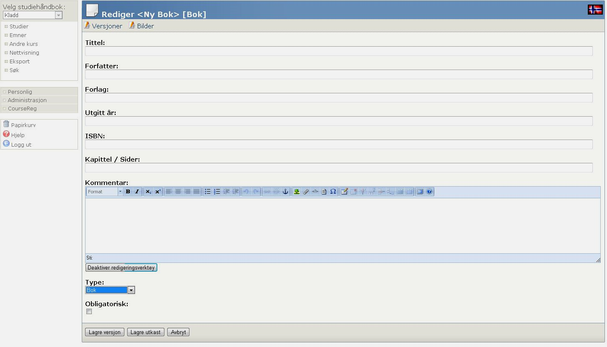The image size is (607, 347).
Task: Open the Versjoner tab
Action: click(x=103, y=26)
